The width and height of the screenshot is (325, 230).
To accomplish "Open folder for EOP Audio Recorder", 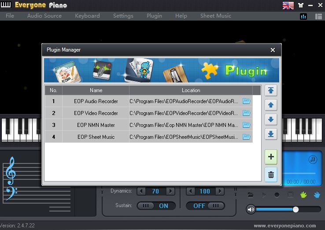I will (247, 101).
